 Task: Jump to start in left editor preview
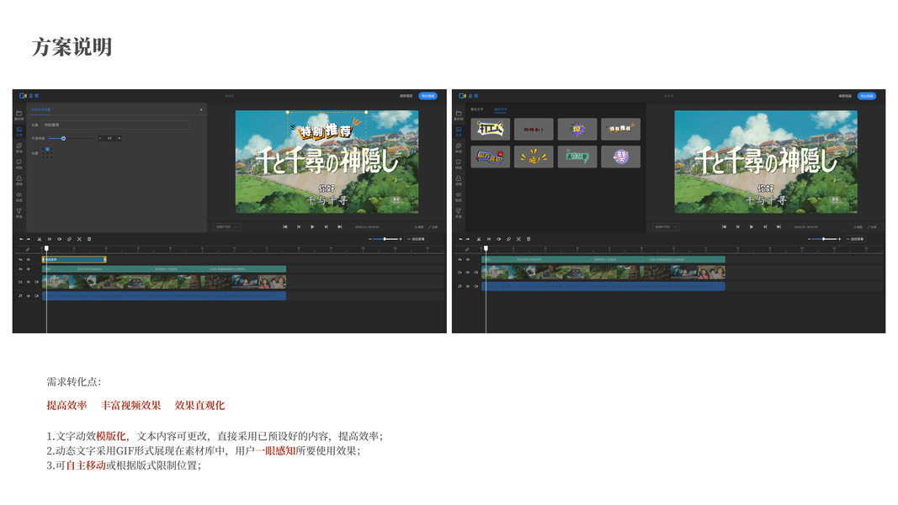click(x=285, y=226)
